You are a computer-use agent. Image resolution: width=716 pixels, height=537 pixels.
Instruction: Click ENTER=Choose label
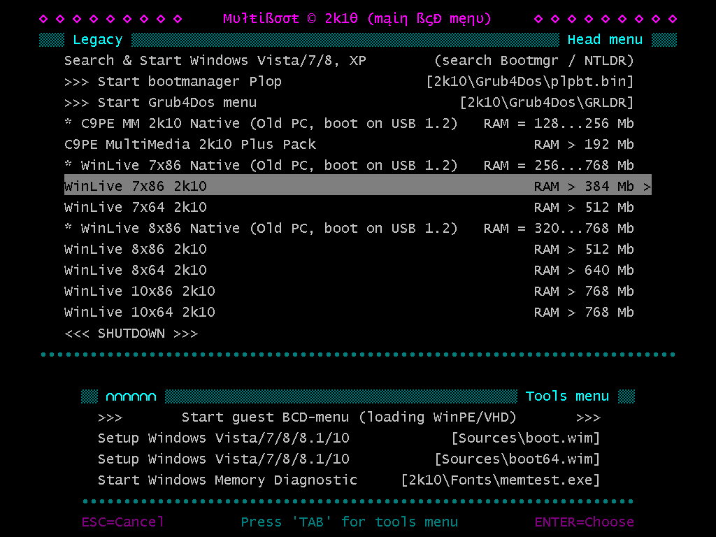pyautogui.click(x=584, y=522)
